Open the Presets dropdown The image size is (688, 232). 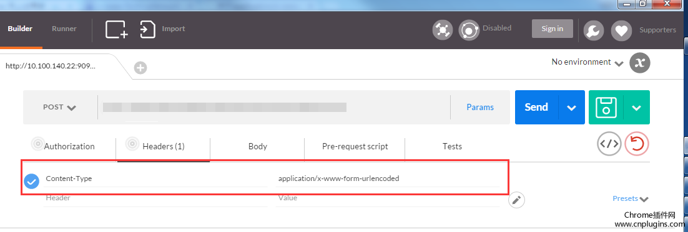click(x=631, y=199)
